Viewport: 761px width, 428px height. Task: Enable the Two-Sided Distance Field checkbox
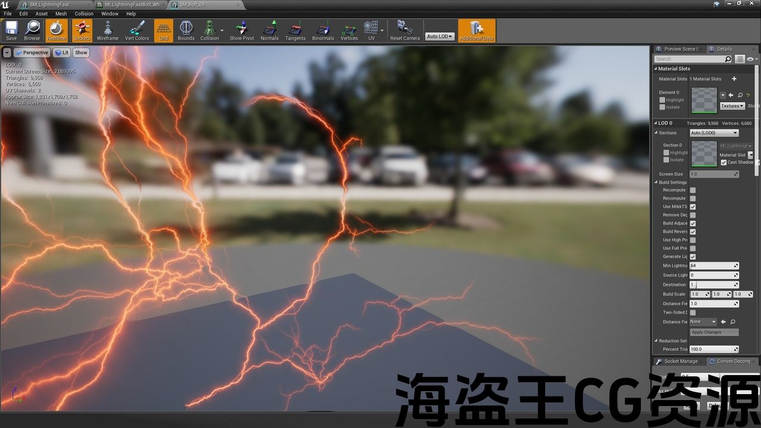tap(693, 313)
